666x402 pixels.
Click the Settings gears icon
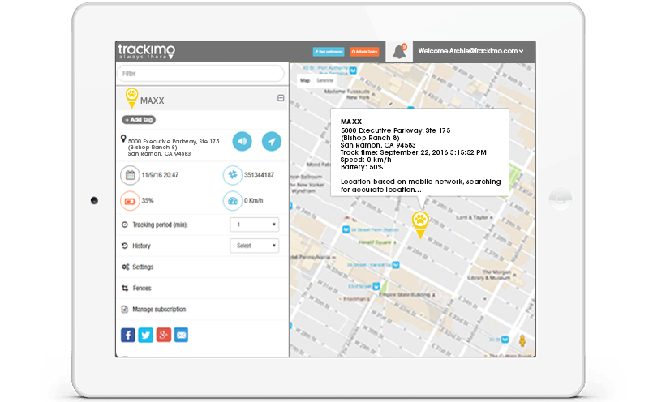tap(125, 267)
